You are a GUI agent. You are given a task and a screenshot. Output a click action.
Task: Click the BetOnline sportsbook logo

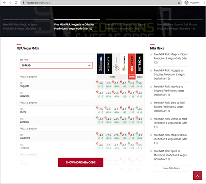(132, 64)
